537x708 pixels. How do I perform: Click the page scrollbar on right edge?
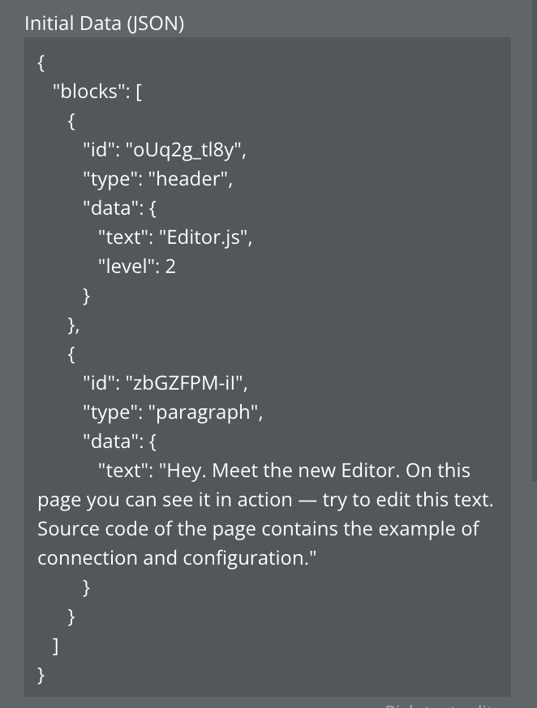tap(533, 243)
